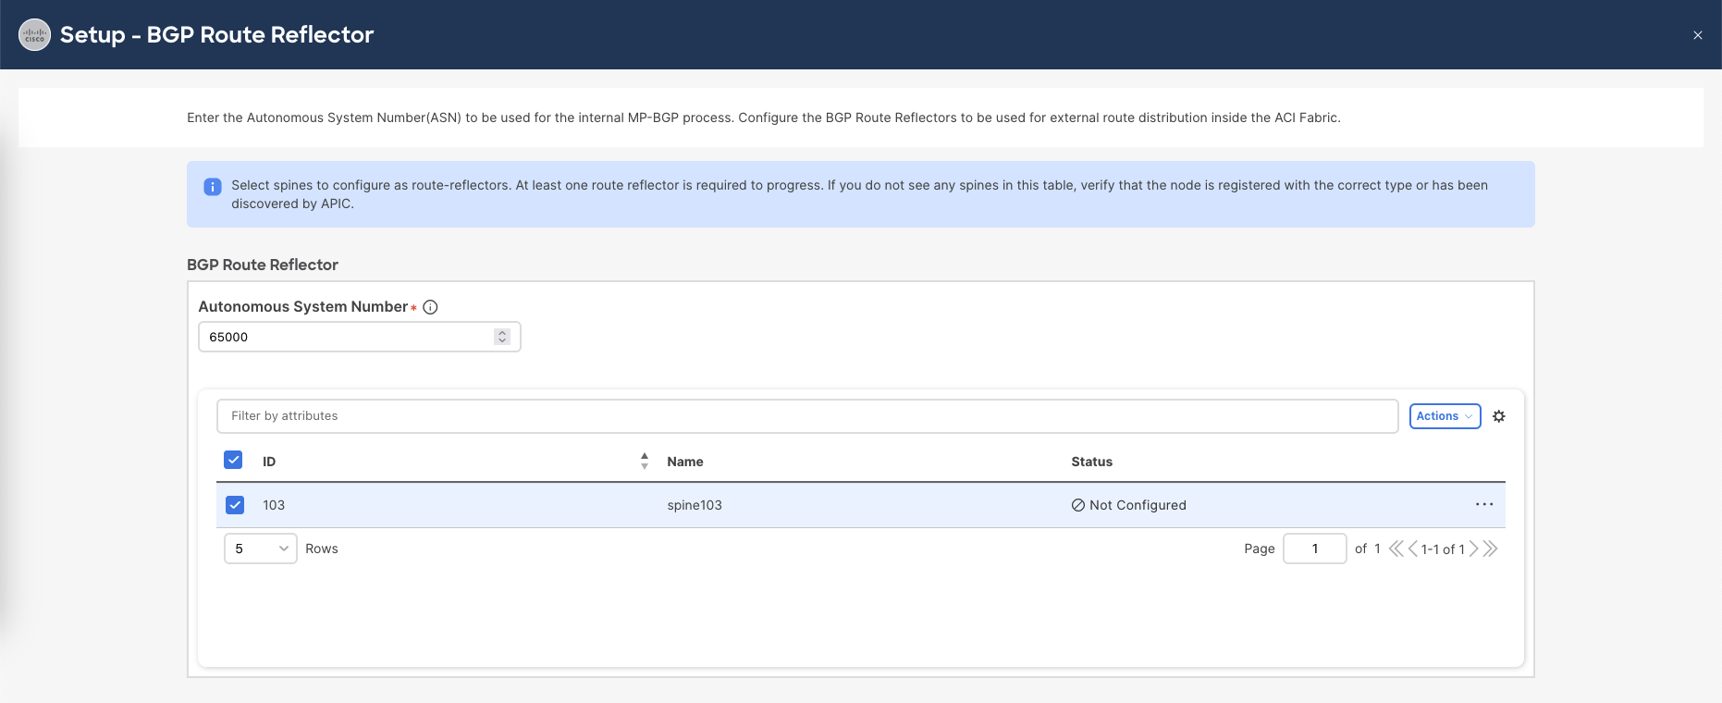This screenshot has height=703, width=1722.
Task: Click the Status column header
Action: click(1091, 462)
